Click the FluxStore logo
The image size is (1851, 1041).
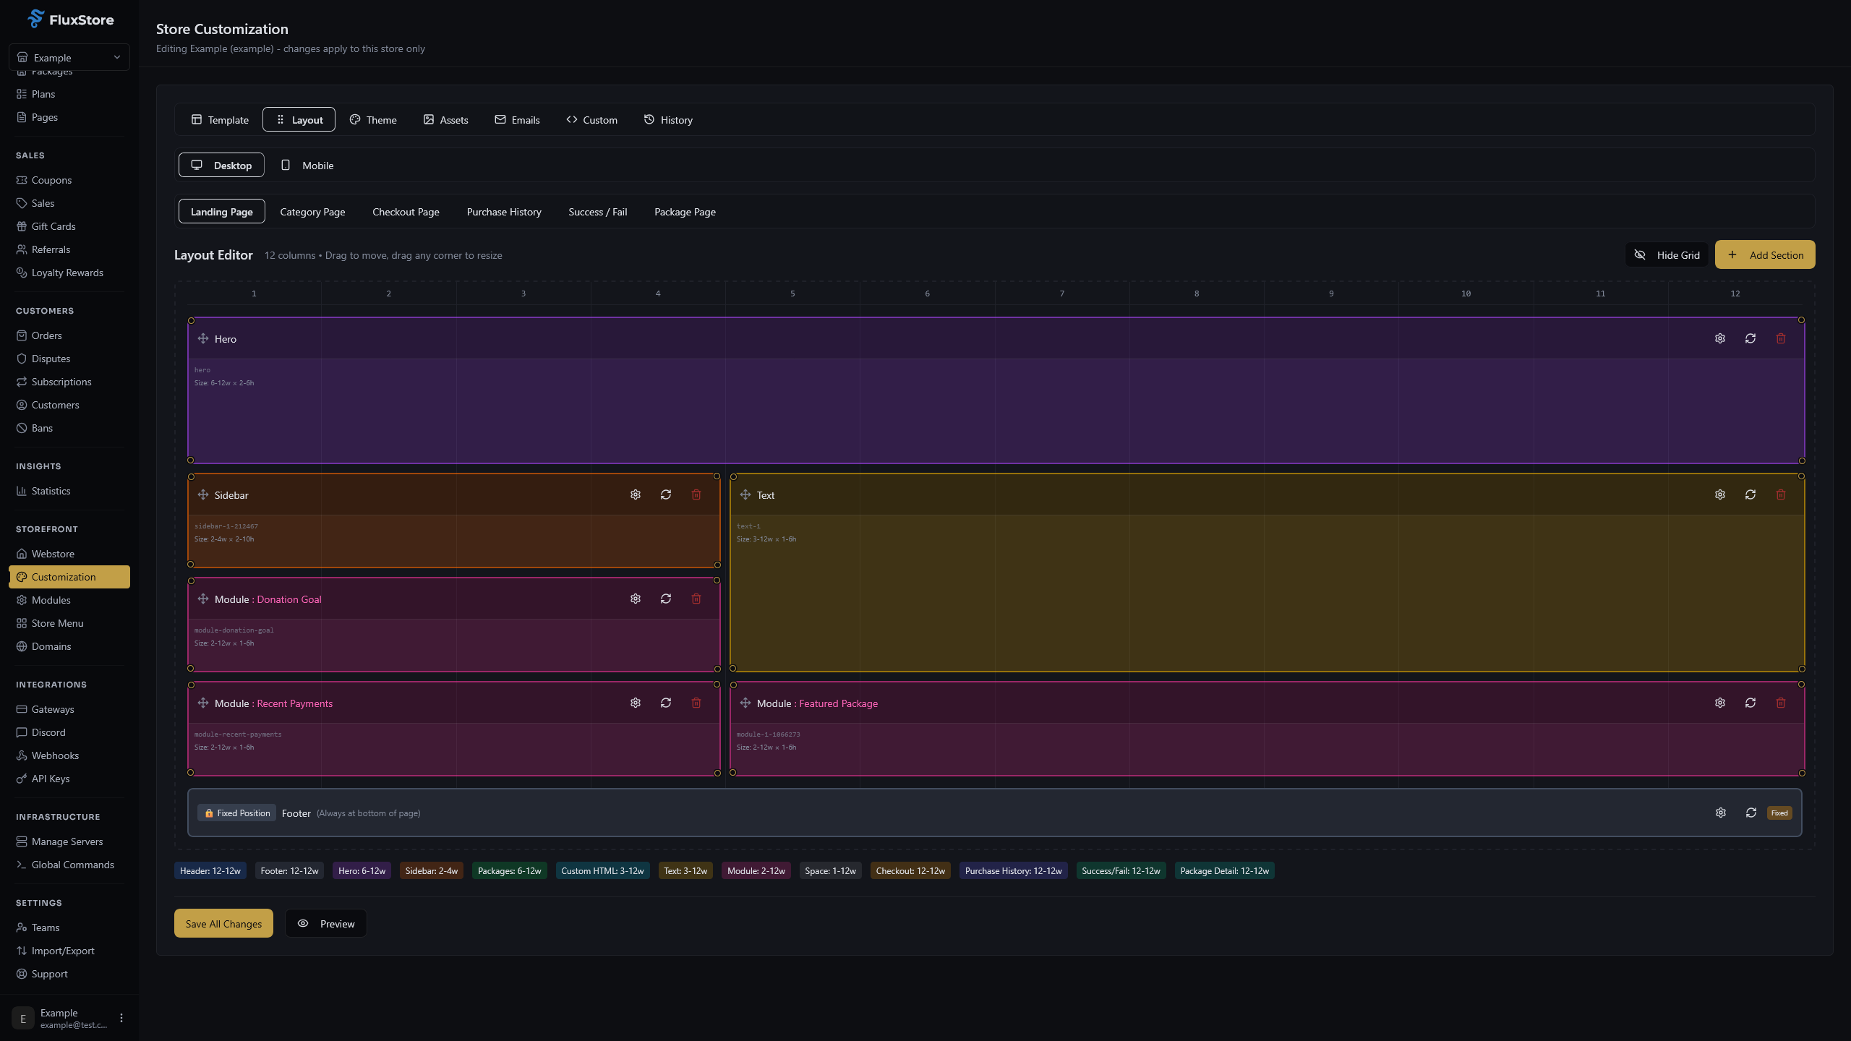(70, 20)
